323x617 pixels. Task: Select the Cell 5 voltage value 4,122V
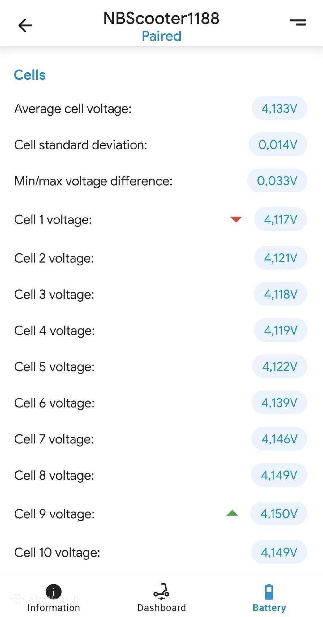tap(280, 366)
